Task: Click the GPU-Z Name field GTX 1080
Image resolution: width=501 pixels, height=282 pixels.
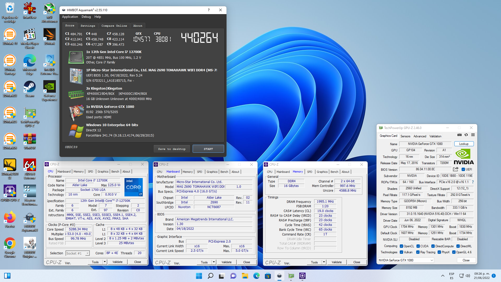Action: point(425,144)
